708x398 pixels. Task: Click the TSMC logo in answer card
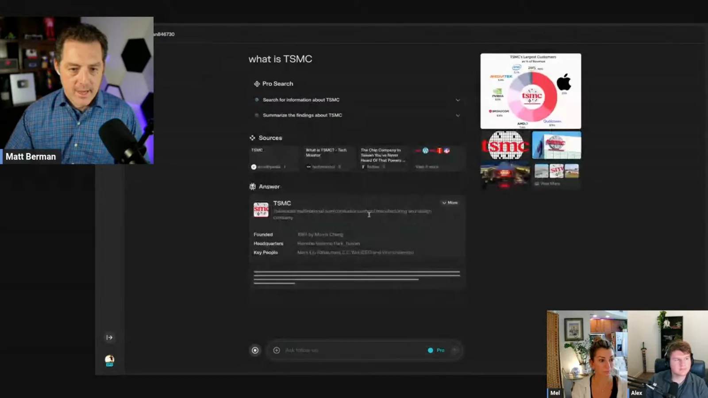(x=261, y=210)
